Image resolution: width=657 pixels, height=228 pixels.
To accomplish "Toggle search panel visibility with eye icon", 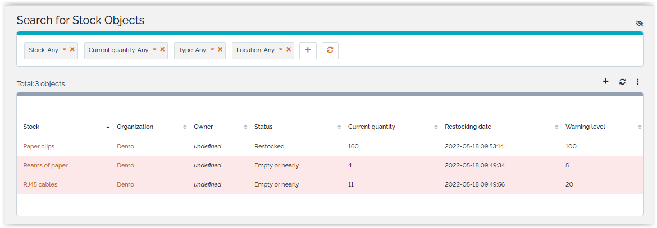I will point(639,24).
